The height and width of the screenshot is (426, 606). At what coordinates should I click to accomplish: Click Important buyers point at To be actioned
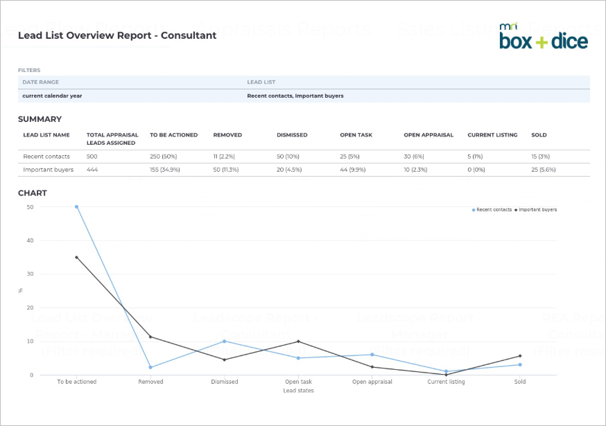pyautogui.click(x=76, y=257)
